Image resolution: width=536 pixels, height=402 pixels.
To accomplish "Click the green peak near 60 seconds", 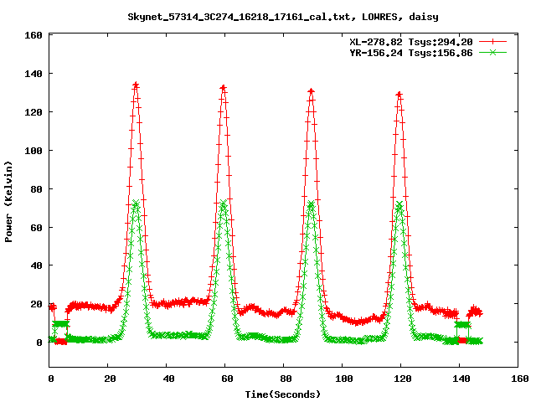I will 224,204.
